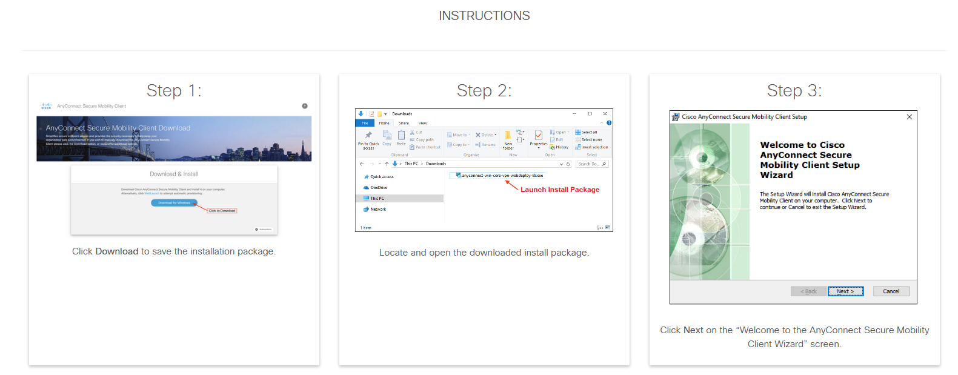Click Pin to Quick access in the ribbon
958x375 pixels.
pos(368,140)
